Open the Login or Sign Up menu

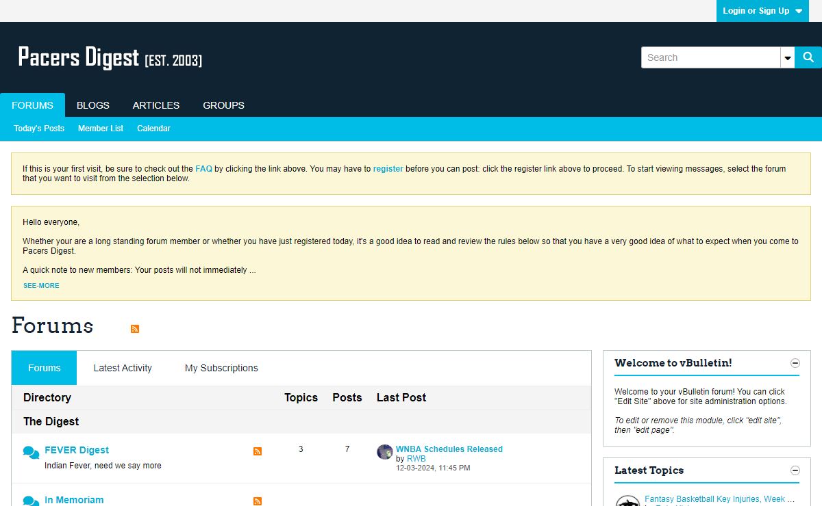(762, 11)
